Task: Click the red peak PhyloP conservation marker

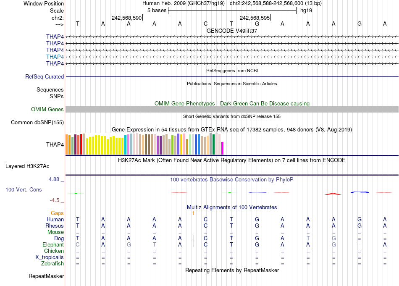Action: click(x=333, y=194)
